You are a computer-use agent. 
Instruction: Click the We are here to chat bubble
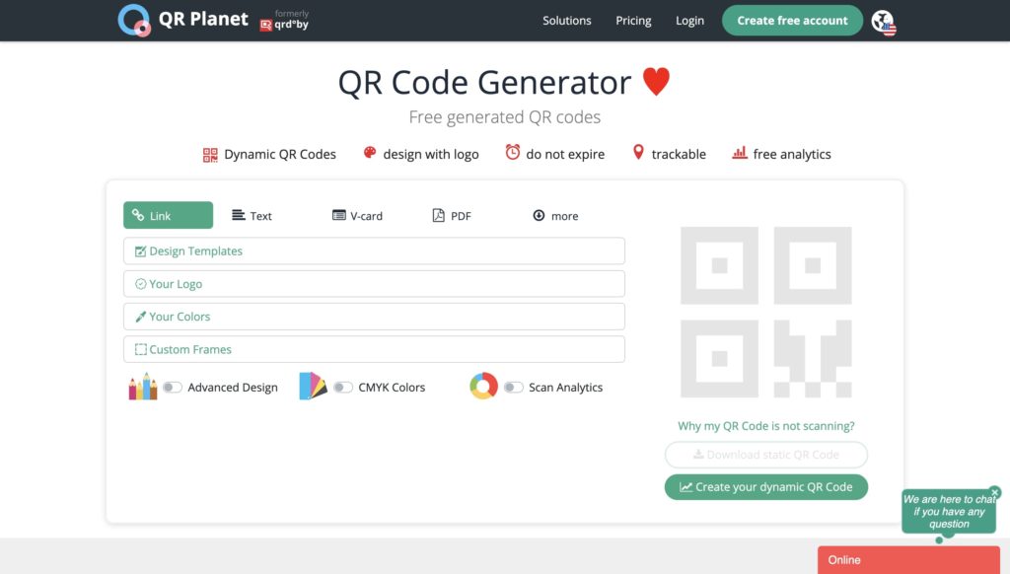pyautogui.click(x=949, y=512)
